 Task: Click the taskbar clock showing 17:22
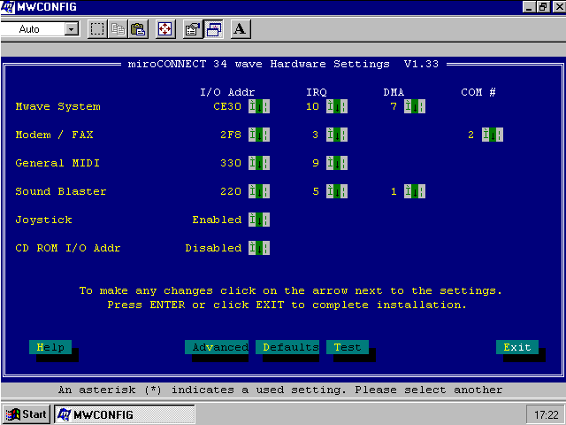[546, 414]
